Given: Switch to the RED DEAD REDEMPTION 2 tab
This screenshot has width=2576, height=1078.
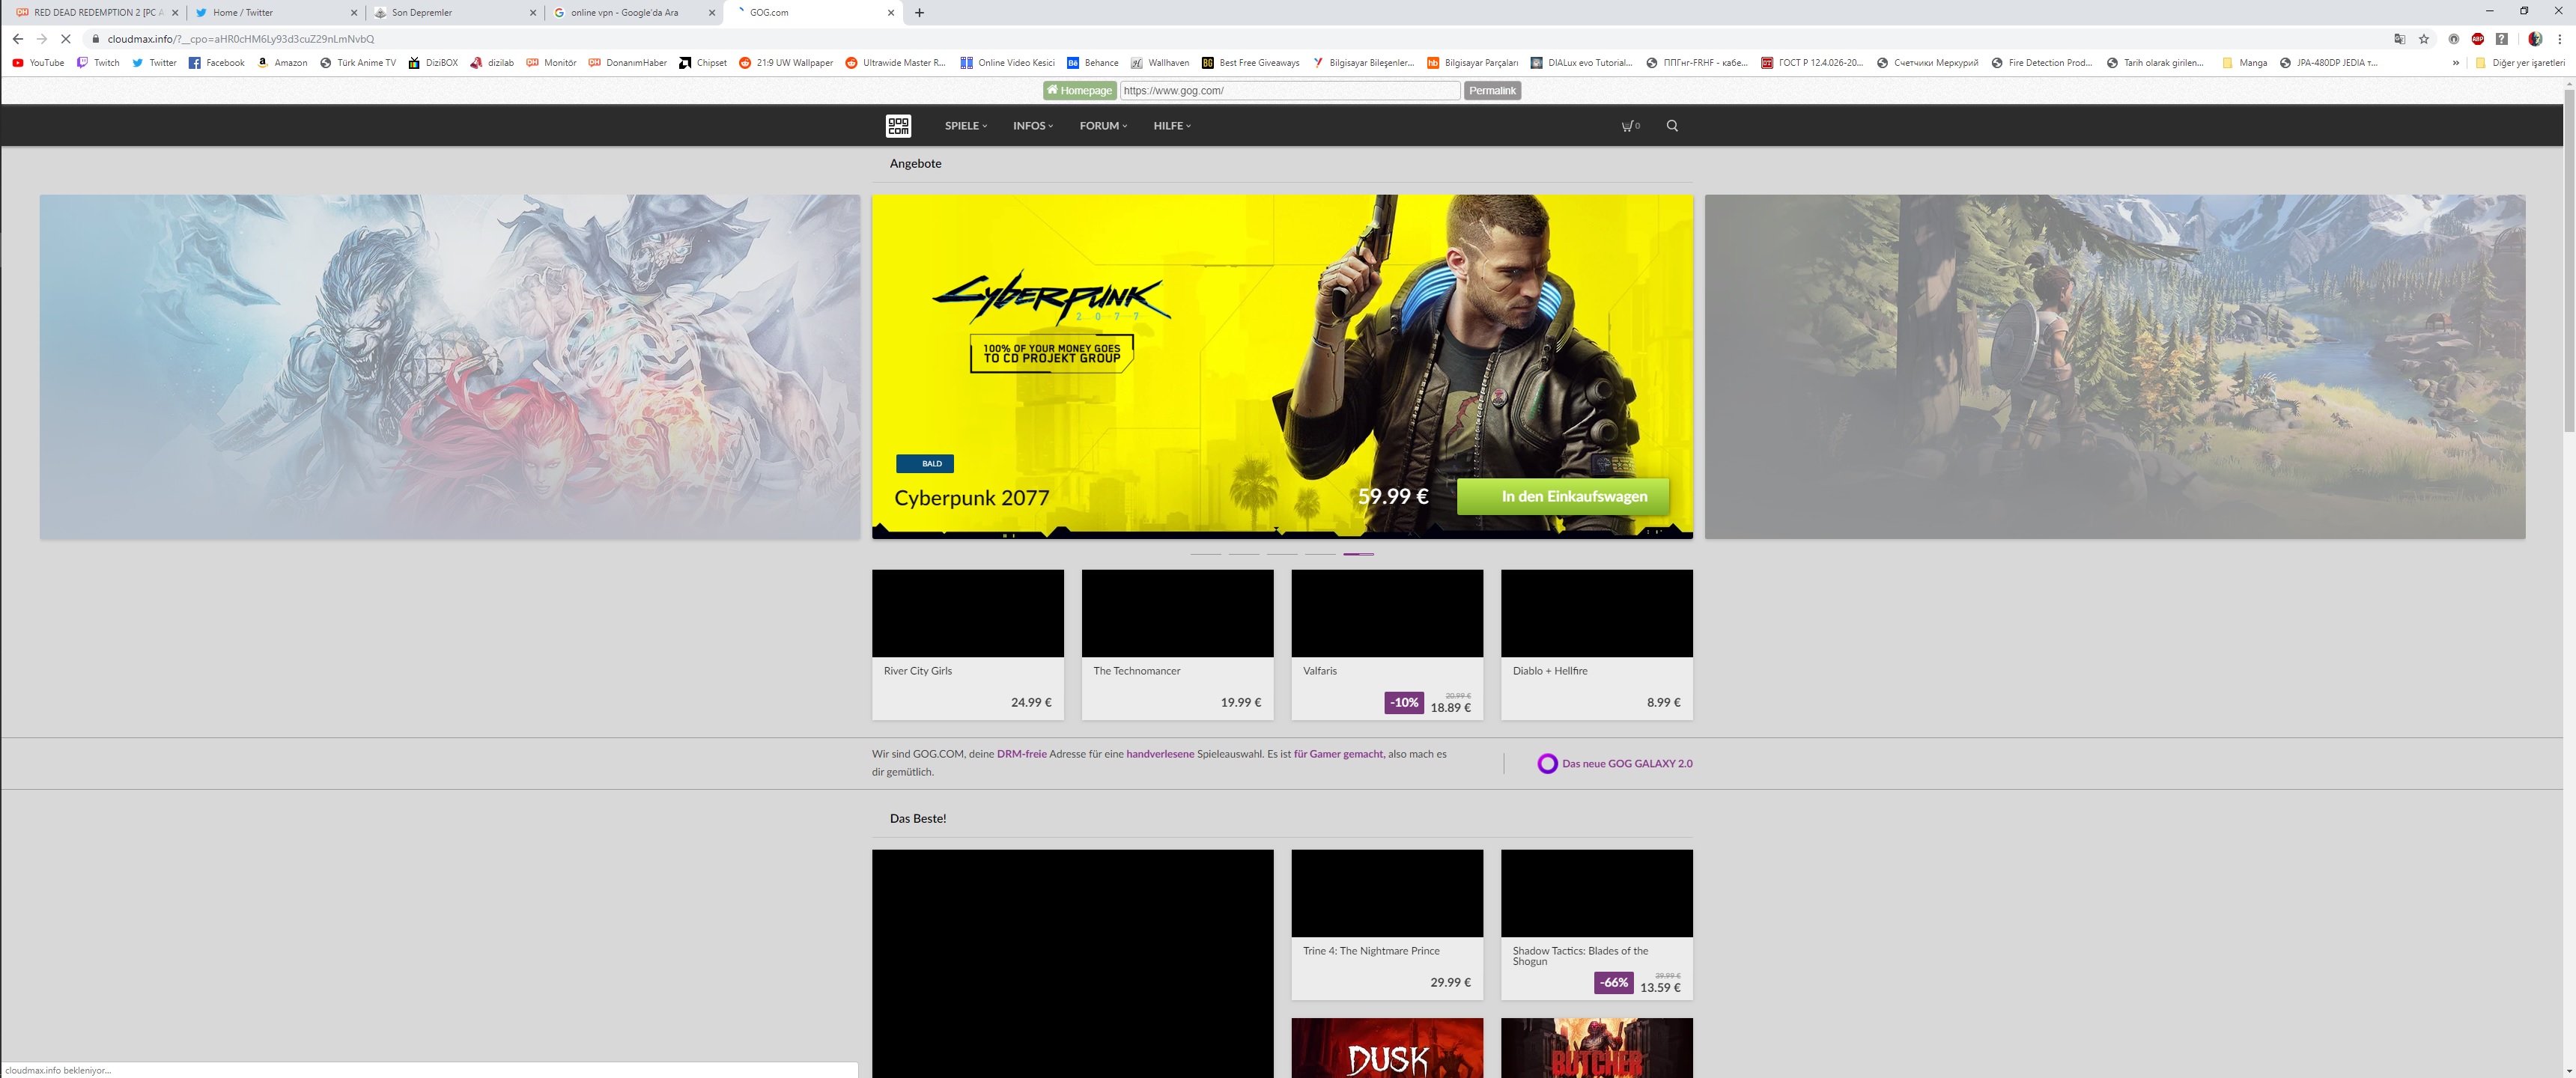Looking at the screenshot, I should tap(96, 13).
